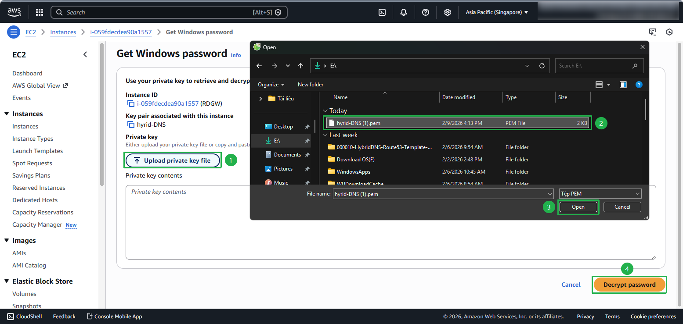Click the Decrypt password button
683x324 pixels.
629,285
